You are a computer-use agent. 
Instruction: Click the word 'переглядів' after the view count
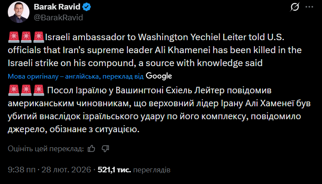coord(152,170)
